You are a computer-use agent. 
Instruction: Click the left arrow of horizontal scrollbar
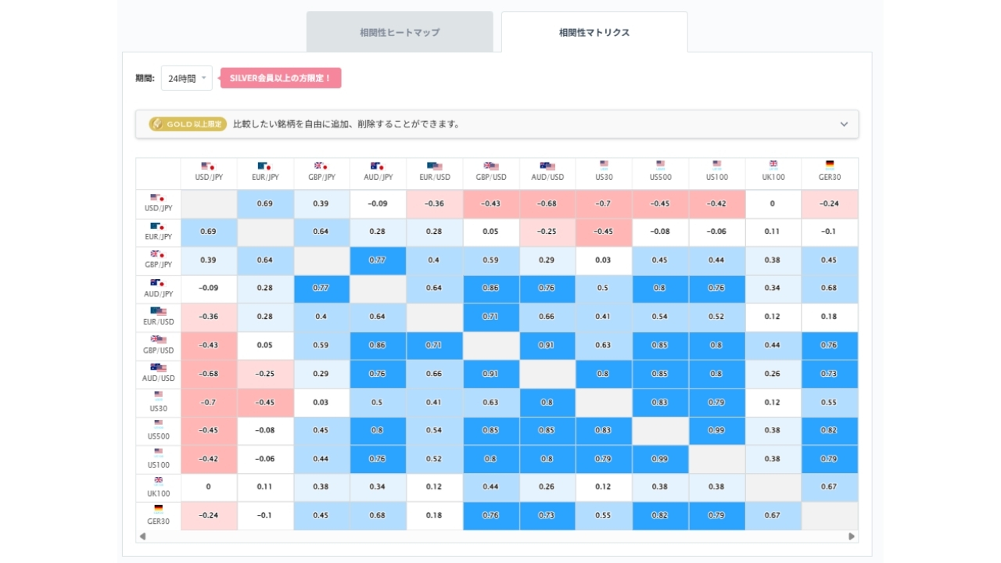tap(142, 536)
